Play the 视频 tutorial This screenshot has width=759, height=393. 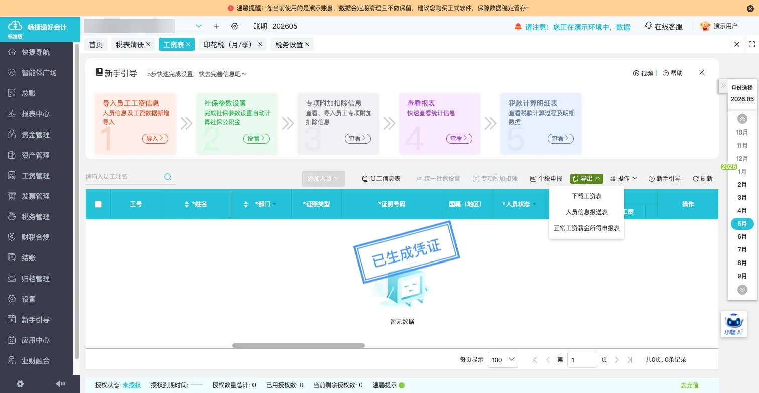[643, 73]
